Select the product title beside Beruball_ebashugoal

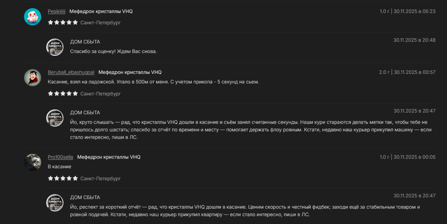(130, 72)
